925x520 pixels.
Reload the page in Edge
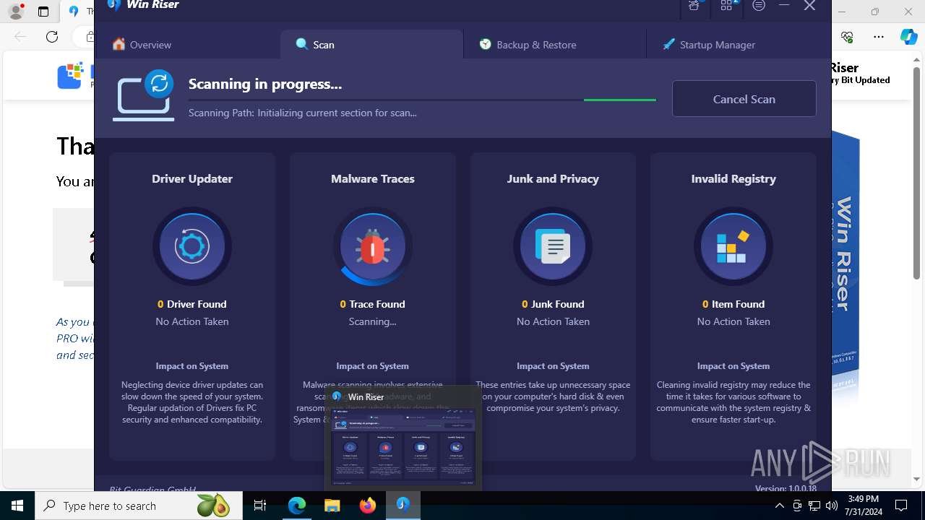tap(52, 37)
